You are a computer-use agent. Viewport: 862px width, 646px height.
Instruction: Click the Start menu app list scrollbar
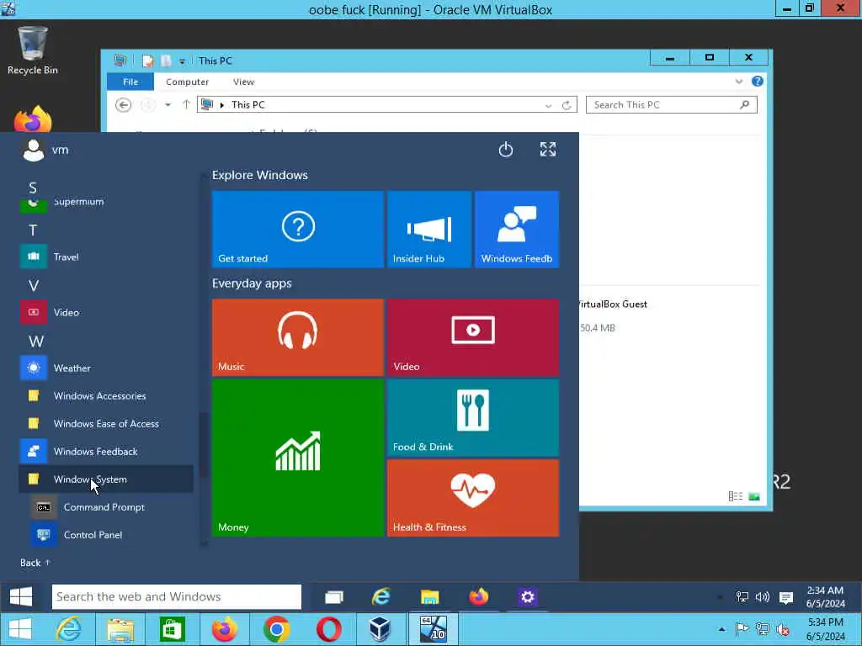click(x=204, y=444)
